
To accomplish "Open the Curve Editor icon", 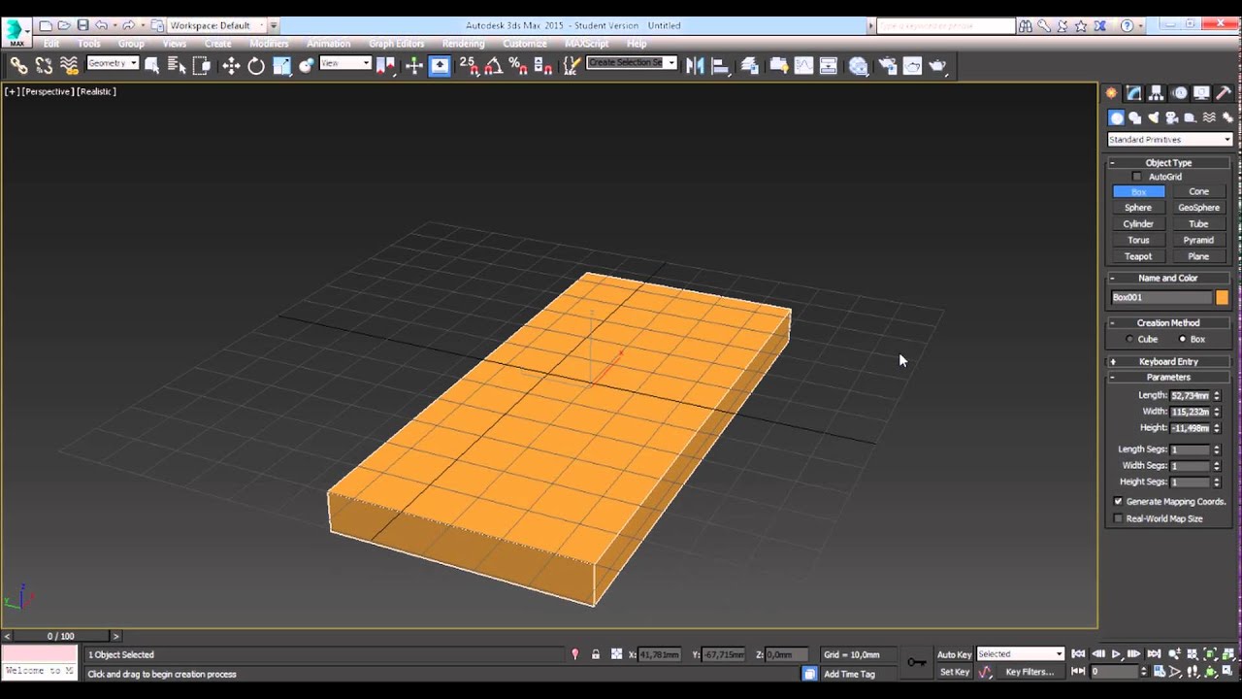I will pos(803,65).
